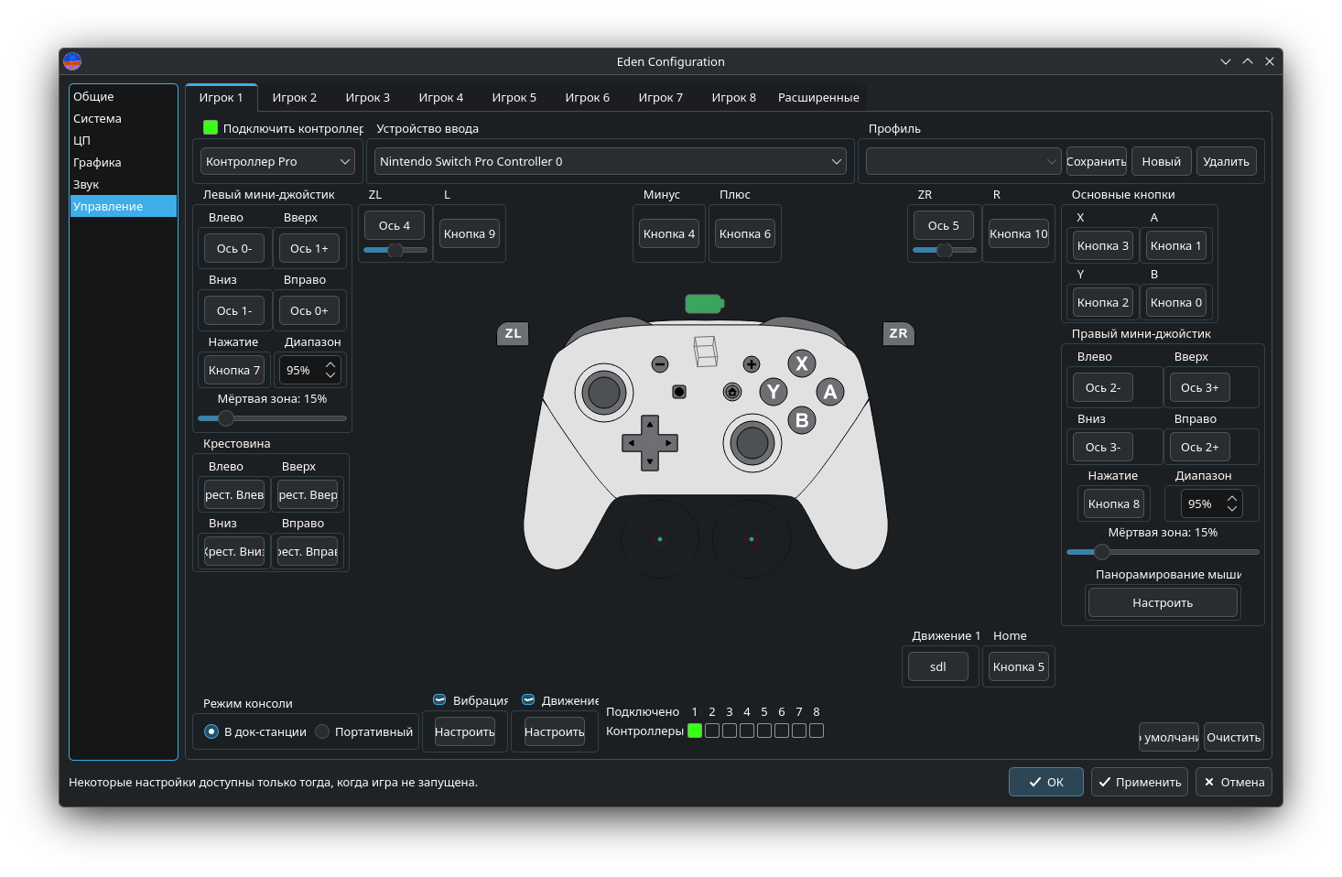Click the 'Очистить' button
This screenshot has height=877, width=1342.
[x=1234, y=737]
